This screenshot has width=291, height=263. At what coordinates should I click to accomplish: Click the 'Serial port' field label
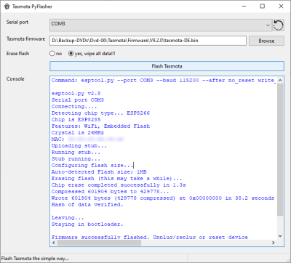click(x=17, y=22)
